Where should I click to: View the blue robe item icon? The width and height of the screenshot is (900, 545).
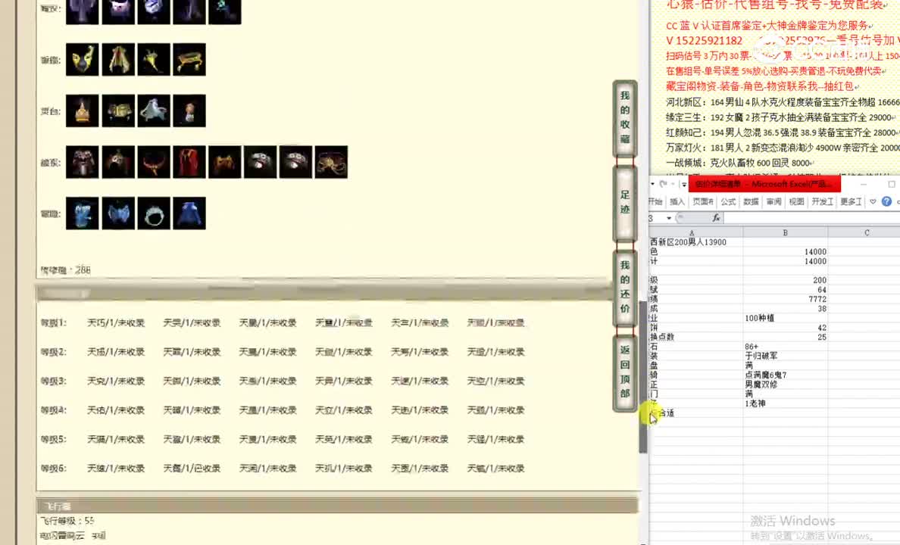click(x=189, y=213)
